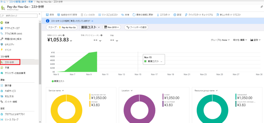Image resolution: width=264 pixels, height=123 pixels.
Task: Open the Location chart dropdown
Action: pos(127,90)
